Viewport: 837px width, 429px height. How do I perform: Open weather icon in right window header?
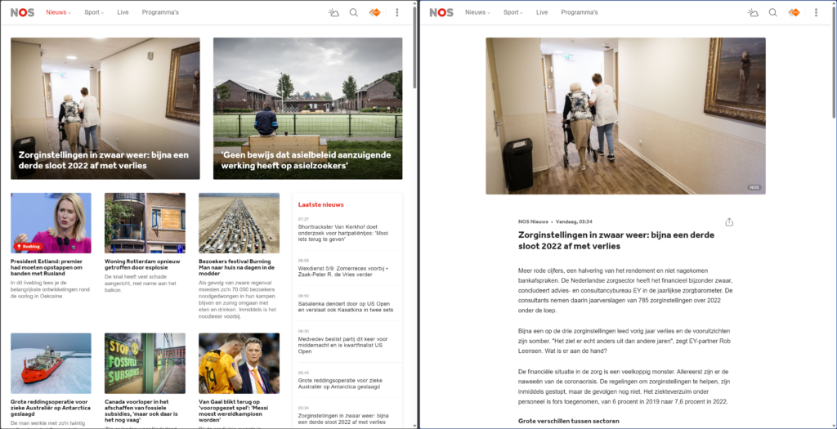pyautogui.click(x=753, y=12)
